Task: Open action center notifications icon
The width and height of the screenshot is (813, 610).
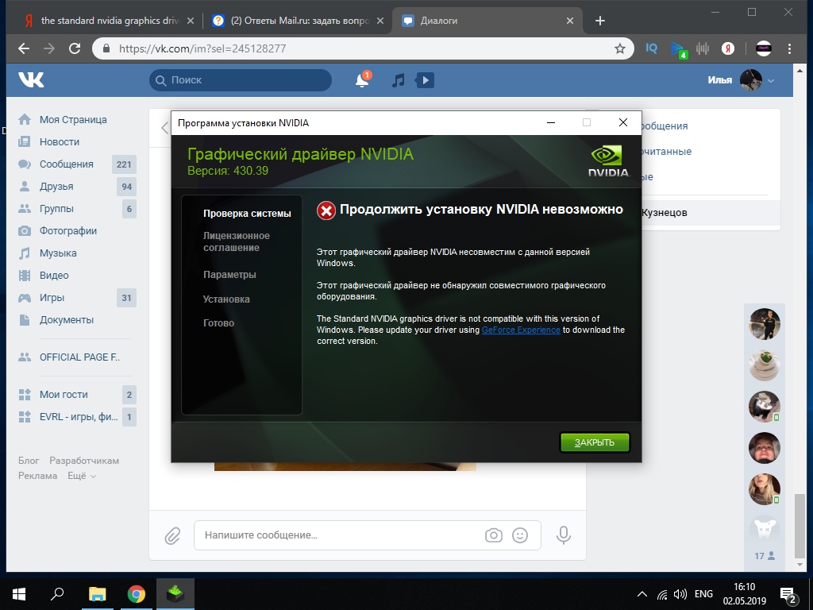Action: coord(788,594)
